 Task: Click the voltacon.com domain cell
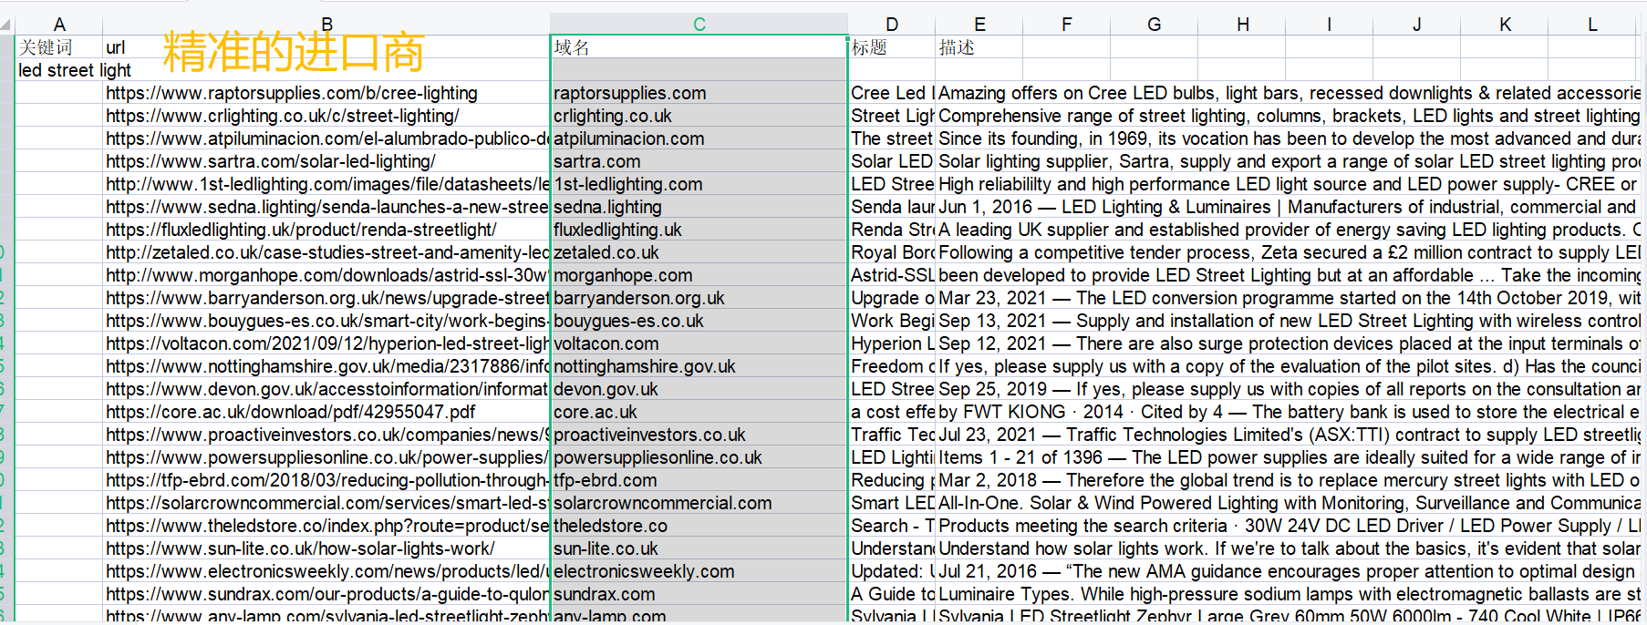tap(699, 343)
